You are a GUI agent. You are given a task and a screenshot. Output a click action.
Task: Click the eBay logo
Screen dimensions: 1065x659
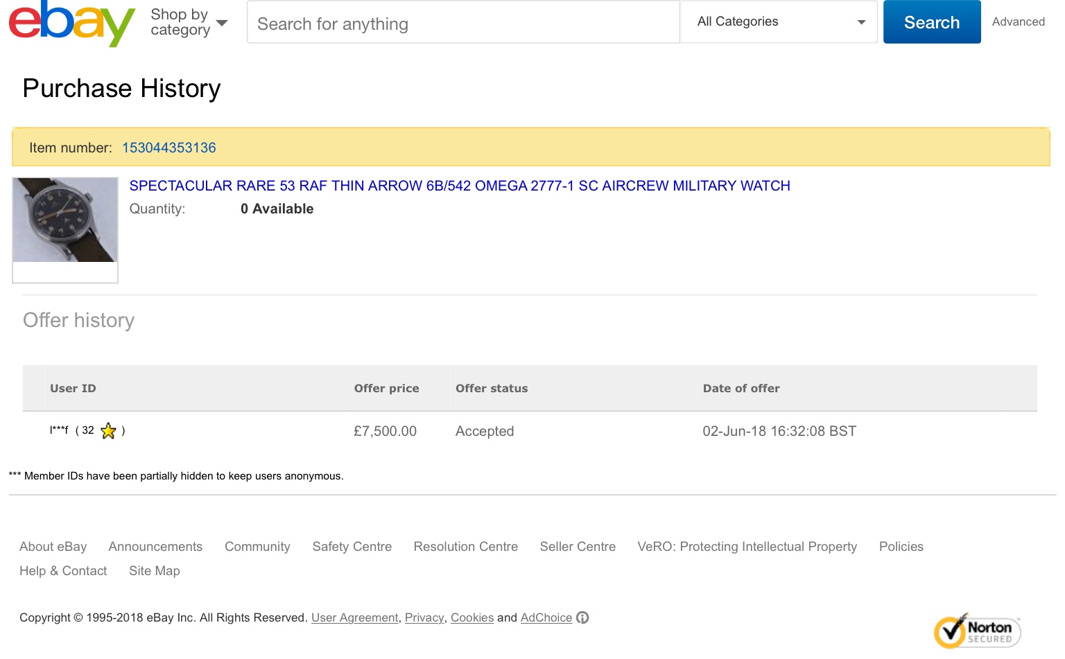[x=71, y=23]
